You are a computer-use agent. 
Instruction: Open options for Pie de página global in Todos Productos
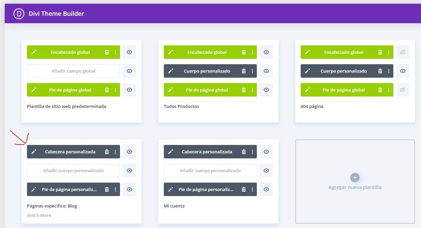[x=252, y=90]
